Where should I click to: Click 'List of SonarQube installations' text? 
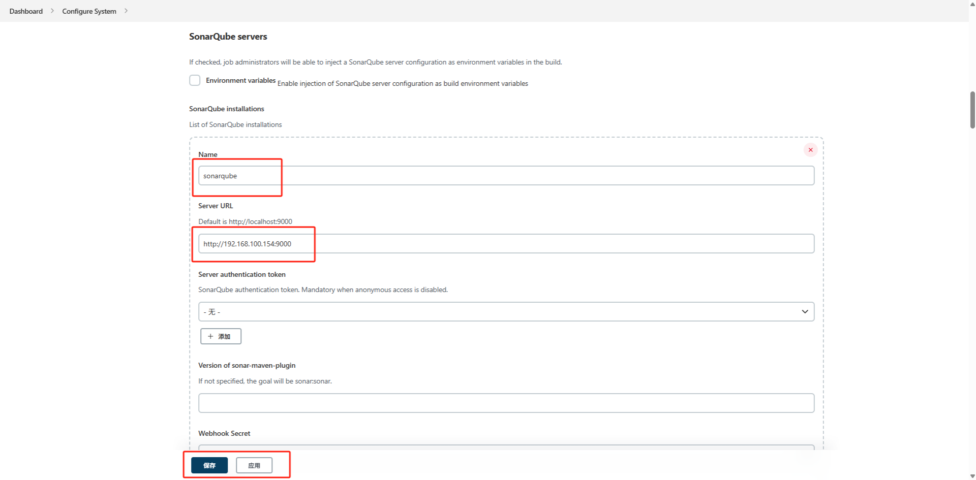pyautogui.click(x=235, y=124)
